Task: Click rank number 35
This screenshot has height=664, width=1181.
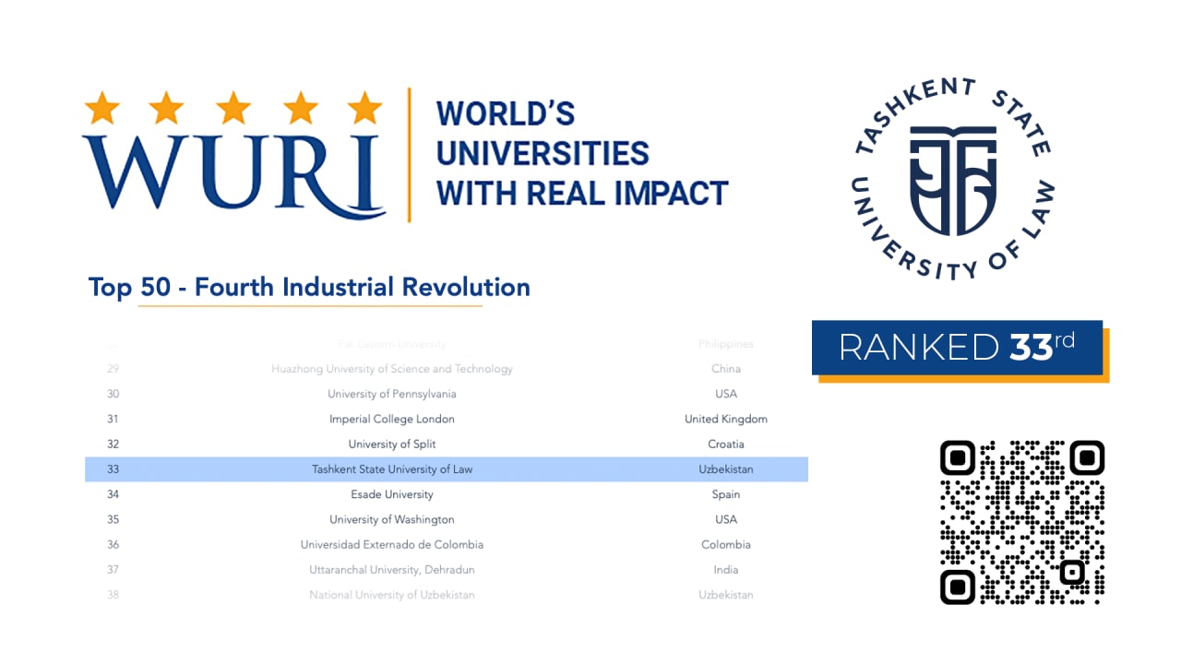Action: pyautogui.click(x=113, y=519)
